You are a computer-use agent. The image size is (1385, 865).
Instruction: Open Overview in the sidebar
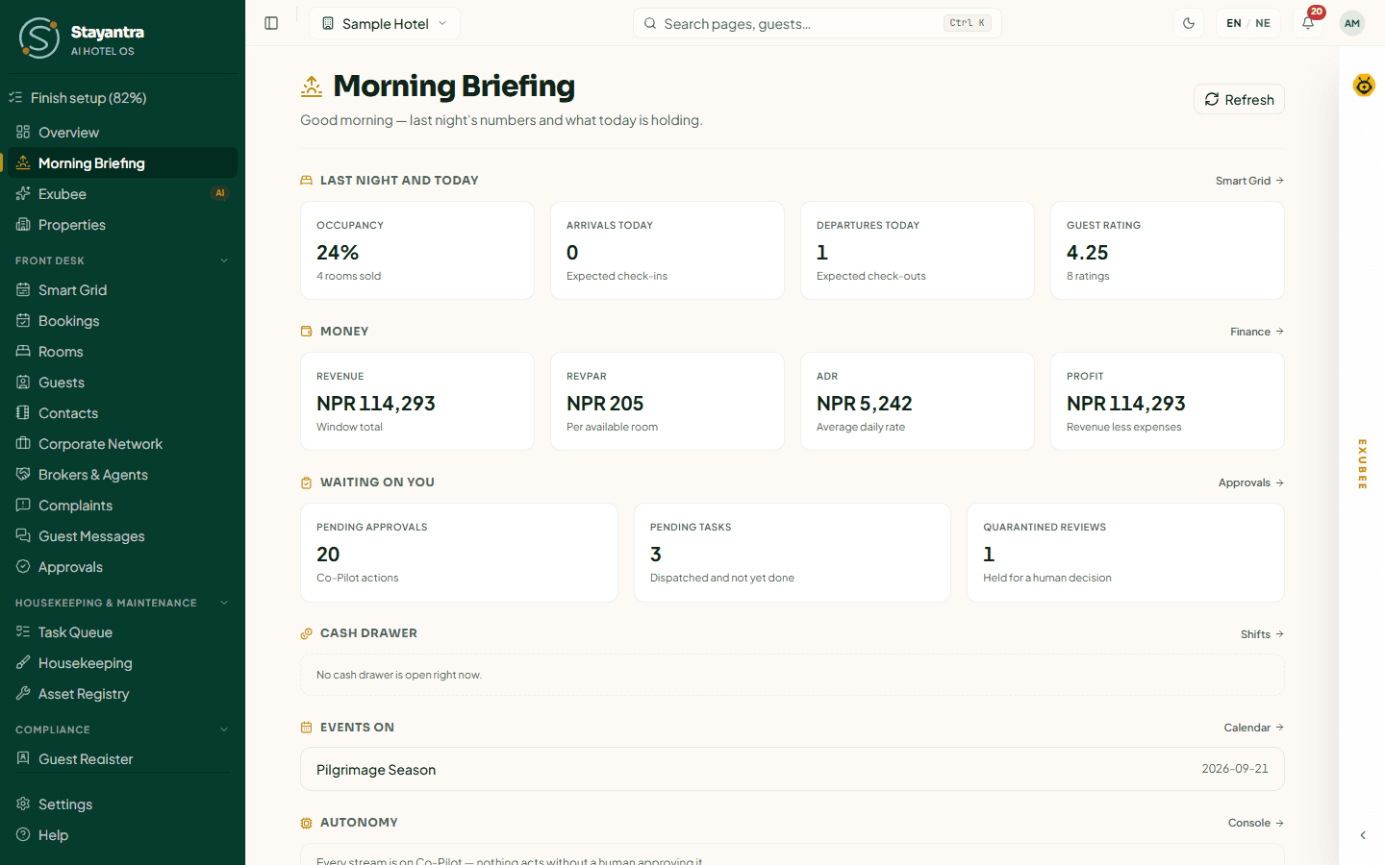coord(122,133)
